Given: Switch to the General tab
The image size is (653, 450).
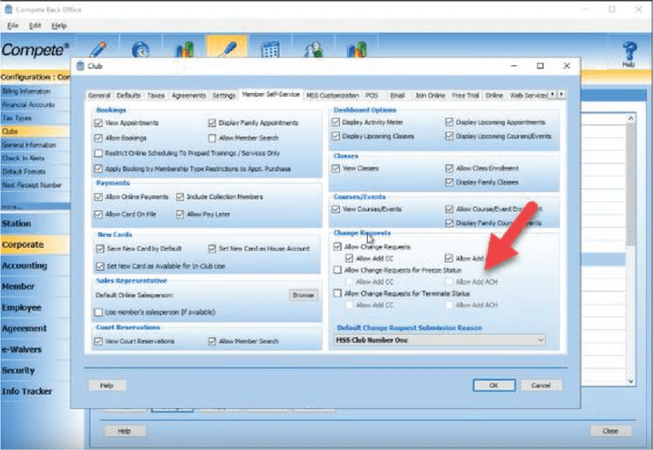Looking at the screenshot, I should click(x=99, y=96).
